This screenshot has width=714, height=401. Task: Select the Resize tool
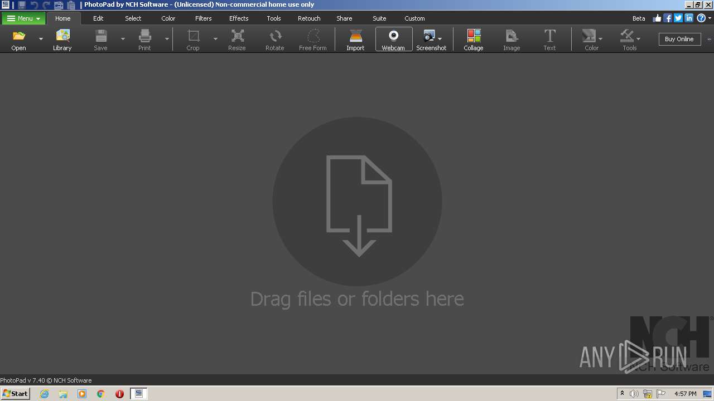(x=237, y=40)
